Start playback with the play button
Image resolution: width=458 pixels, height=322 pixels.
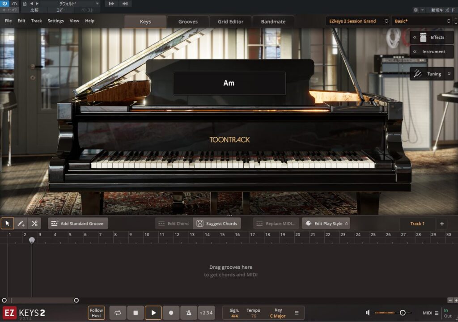(153, 313)
